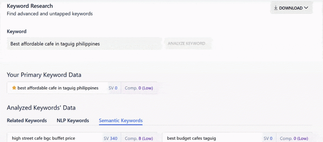Click the Your Primary Keyword Data heading
The width and height of the screenshot is (323, 142).
pos(44,75)
